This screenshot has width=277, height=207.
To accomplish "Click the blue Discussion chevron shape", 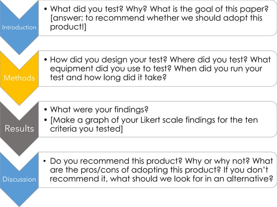I will tap(19, 179).
